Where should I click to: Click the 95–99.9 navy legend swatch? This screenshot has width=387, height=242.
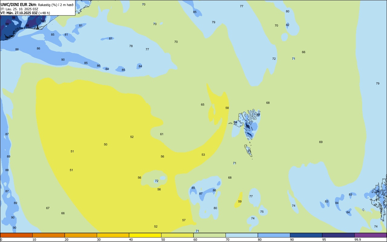coord(338,235)
